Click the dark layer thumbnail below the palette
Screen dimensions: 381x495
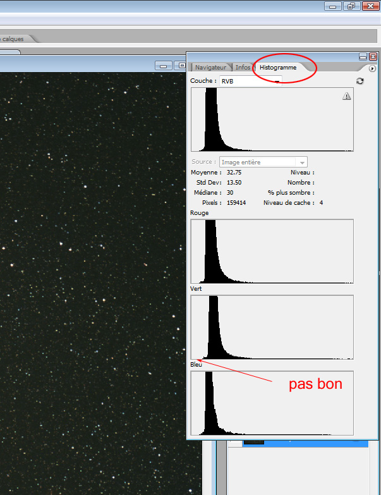[253, 442]
